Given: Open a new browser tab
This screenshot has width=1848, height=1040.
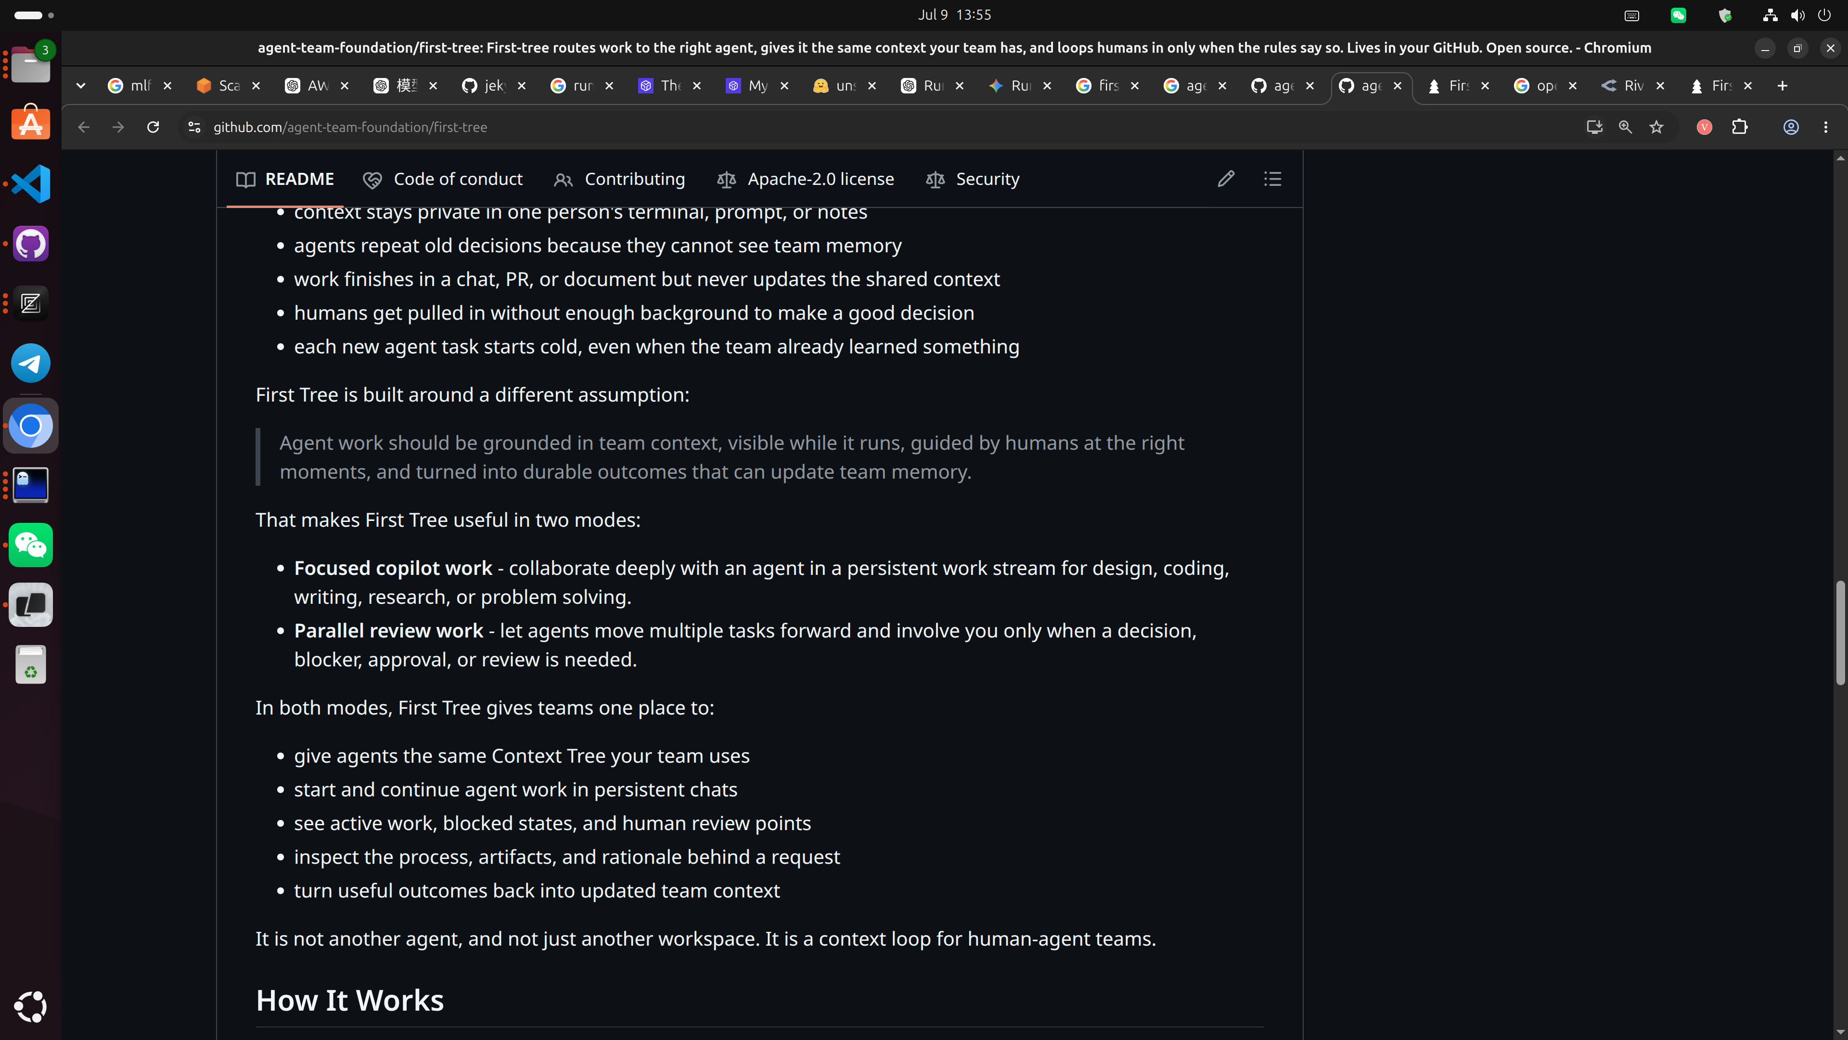Looking at the screenshot, I should [x=1783, y=86].
